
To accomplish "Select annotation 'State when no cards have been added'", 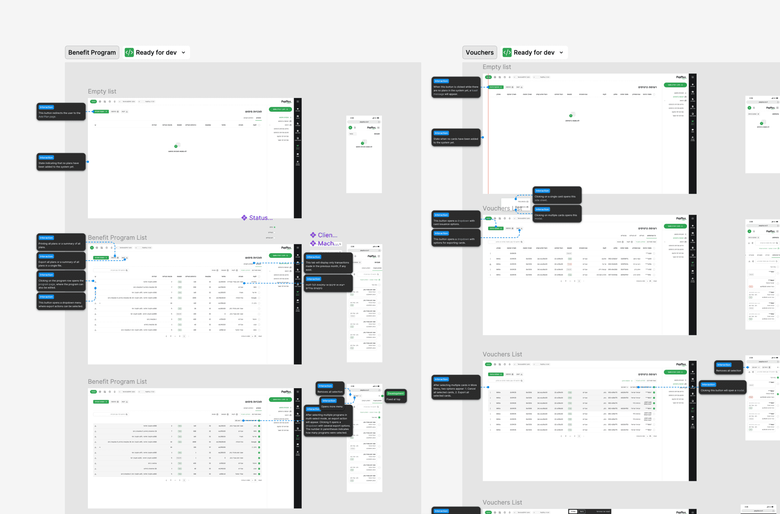I will [x=456, y=138].
